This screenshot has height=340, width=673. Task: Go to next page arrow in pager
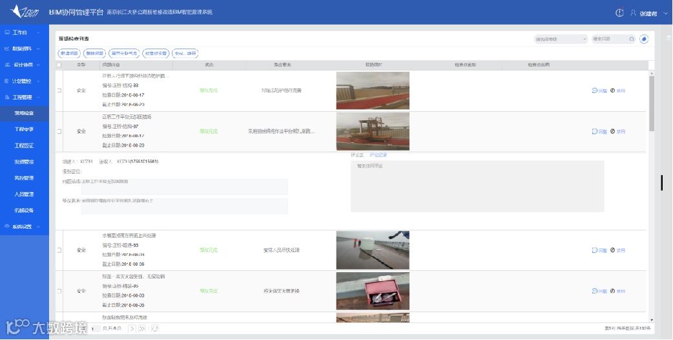pyautogui.click(x=132, y=328)
